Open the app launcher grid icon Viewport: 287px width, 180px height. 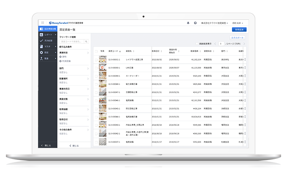(x=43, y=23)
